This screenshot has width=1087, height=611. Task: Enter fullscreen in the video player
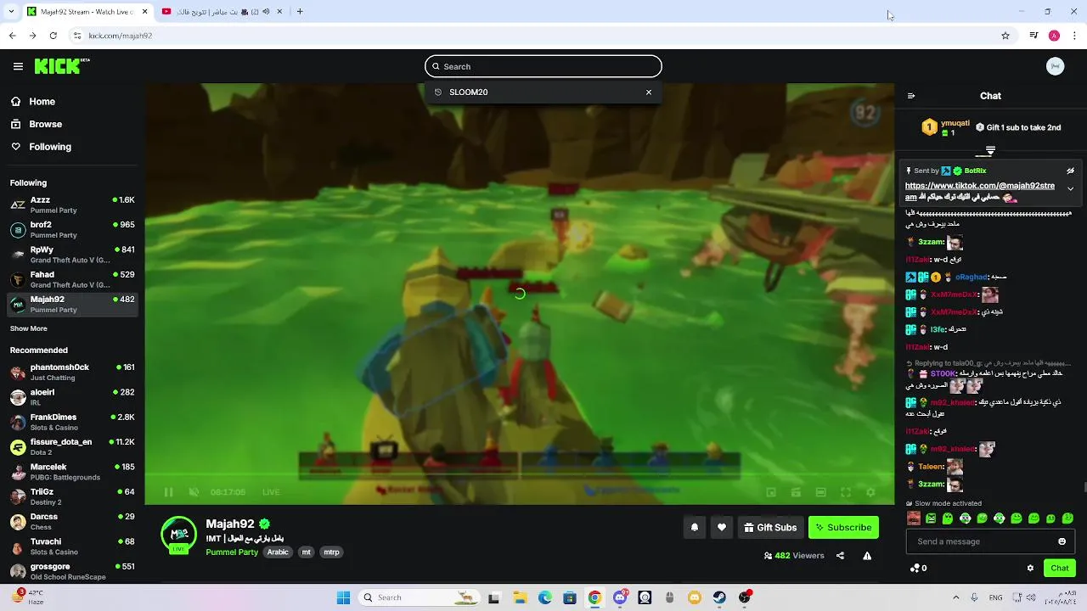[846, 492]
